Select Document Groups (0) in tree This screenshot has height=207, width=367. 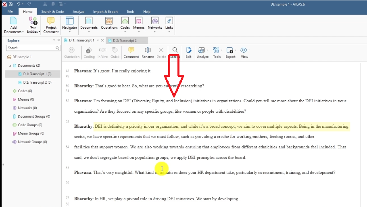click(x=31, y=116)
